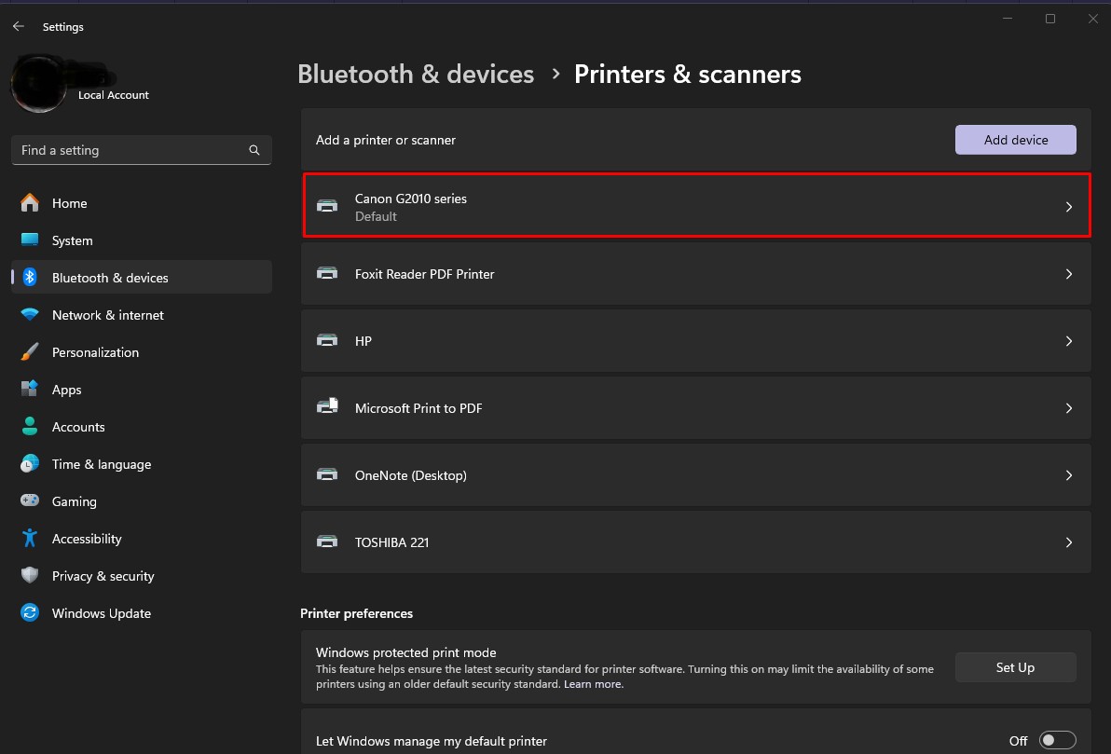Image resolution: width=1111 pixels, height=754 pixels.
Task: Open Personalization settings
Action: [142, 352]
